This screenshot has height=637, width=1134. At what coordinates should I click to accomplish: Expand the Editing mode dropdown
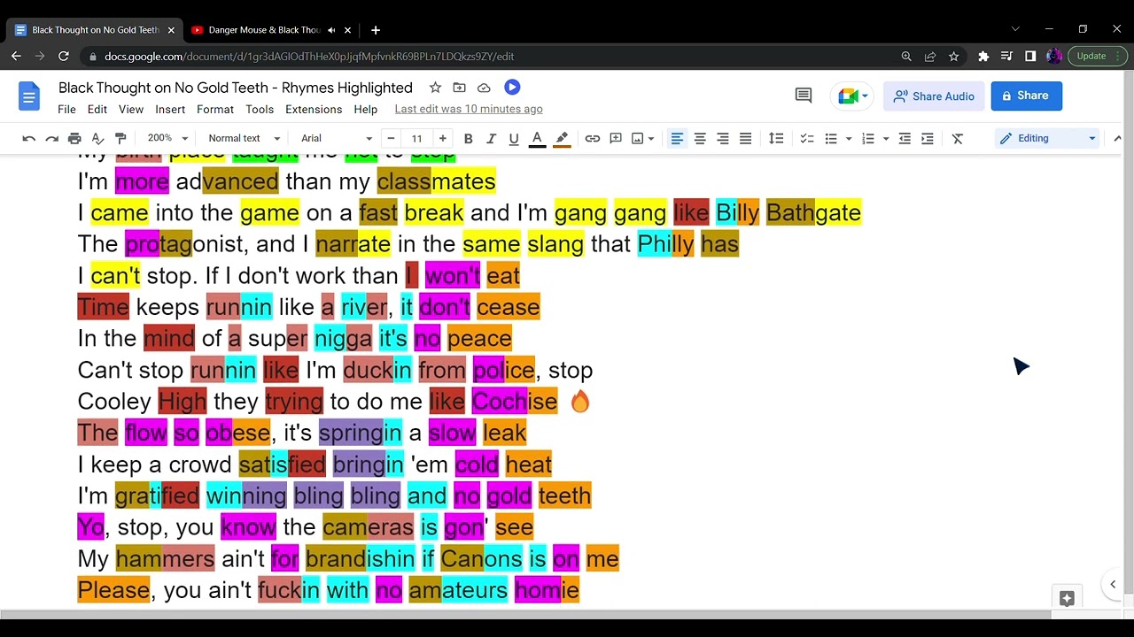click(x=1046, y=138)
